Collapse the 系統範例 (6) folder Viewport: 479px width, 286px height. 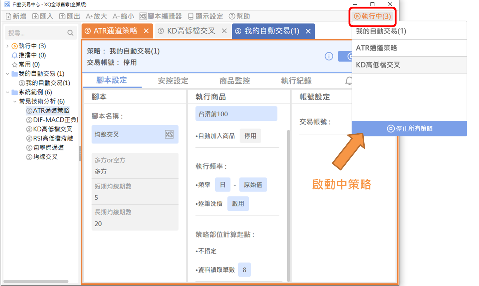8,92
